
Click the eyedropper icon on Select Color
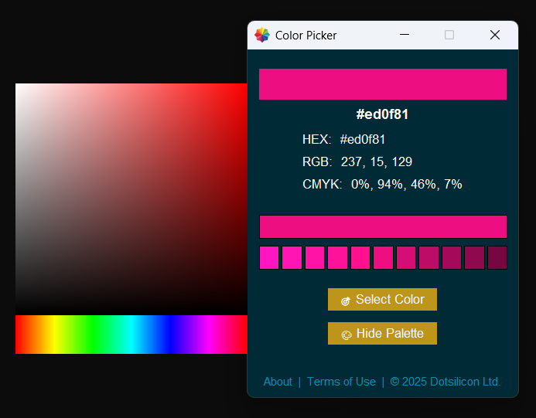tap(346, 301)
